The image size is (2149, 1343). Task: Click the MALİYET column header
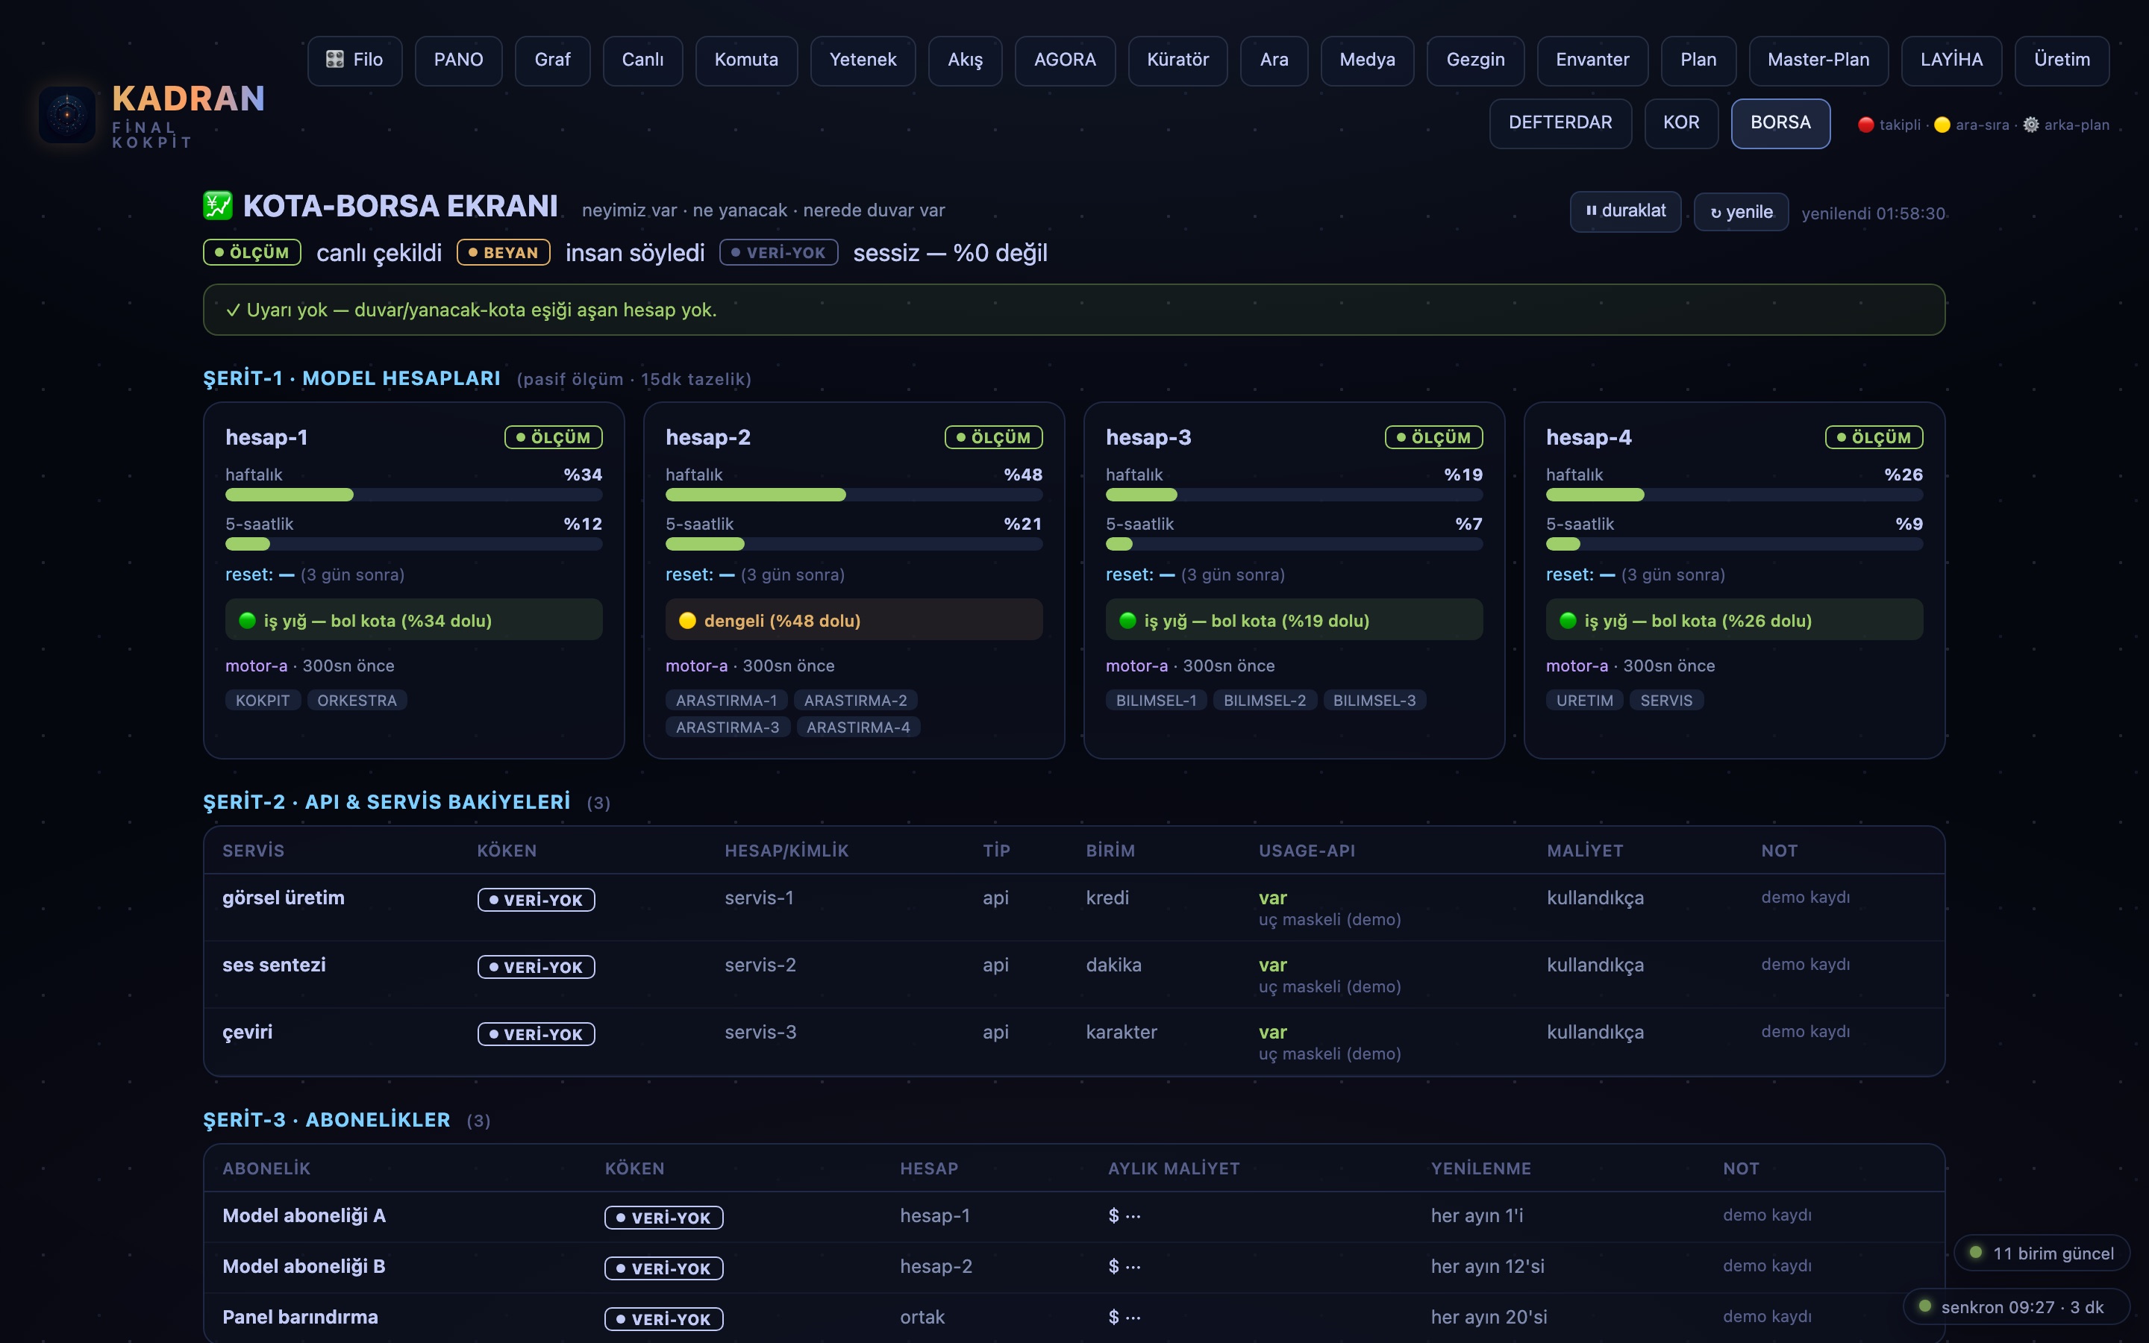pyautogui.click(x=1584, y=851)
